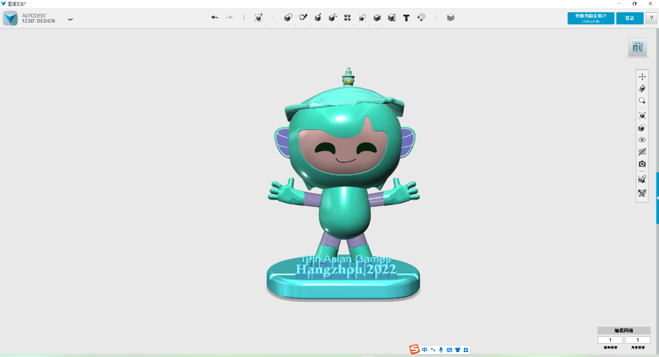This screenshot has width=659, height=357.
Task: Open the Help question mark button
Action: (651, 18)
